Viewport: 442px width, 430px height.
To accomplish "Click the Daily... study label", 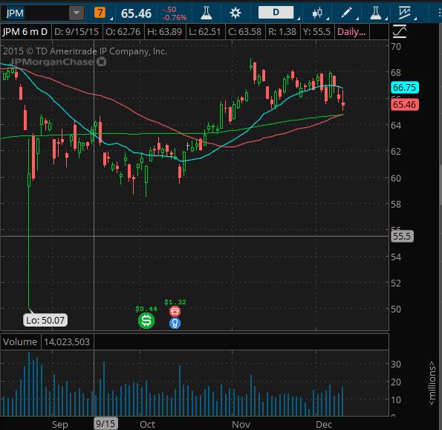I will point(351,32).
